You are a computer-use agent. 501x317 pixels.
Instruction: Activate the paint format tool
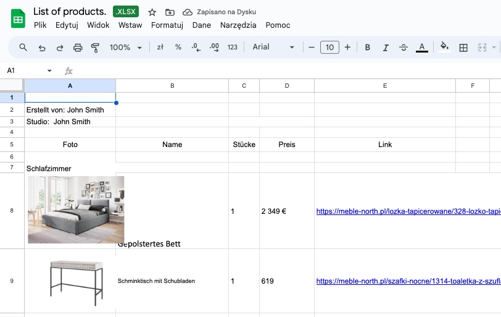click(95, 48)
